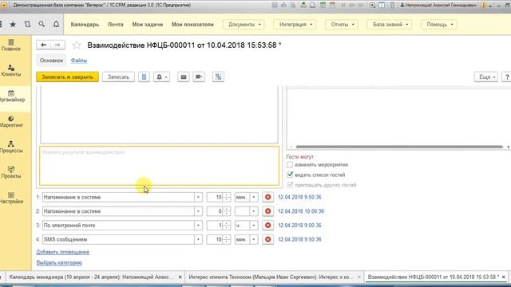Open Мои задачи in the top menu
This screenshot has width=511, height=287.
click(x=147, y=25)
